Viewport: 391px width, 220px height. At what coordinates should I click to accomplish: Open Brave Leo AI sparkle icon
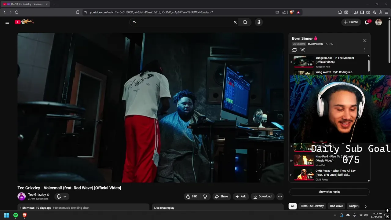pyautogui.click(x=374, y=12)
